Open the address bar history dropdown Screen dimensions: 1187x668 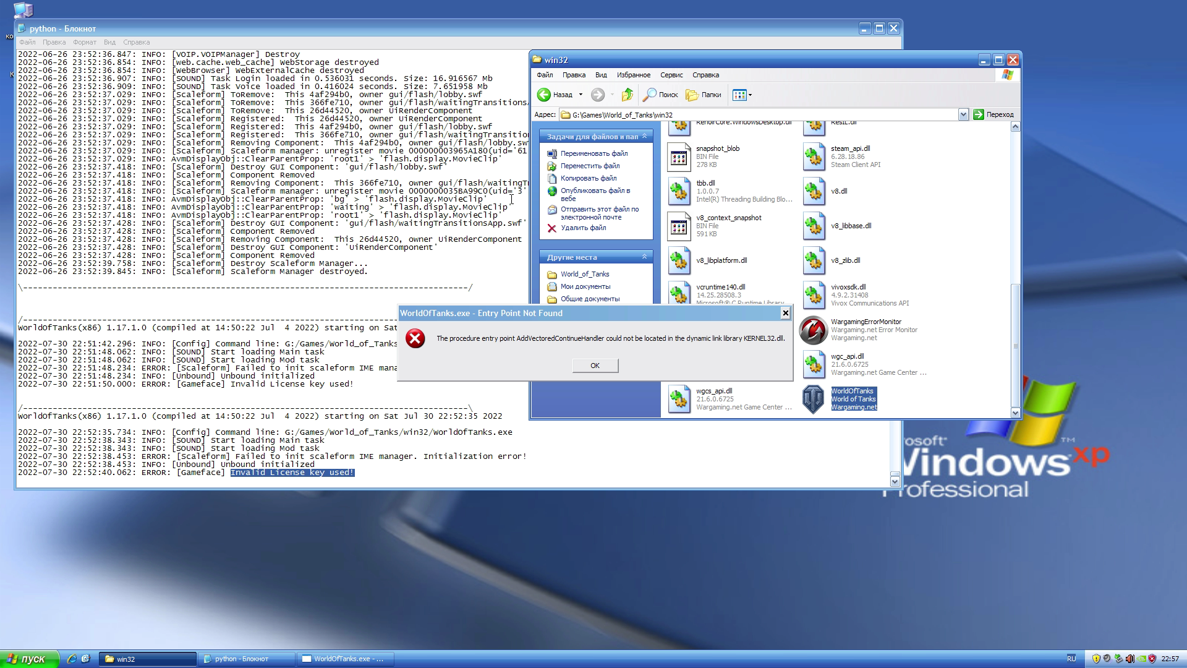(963, 114)
